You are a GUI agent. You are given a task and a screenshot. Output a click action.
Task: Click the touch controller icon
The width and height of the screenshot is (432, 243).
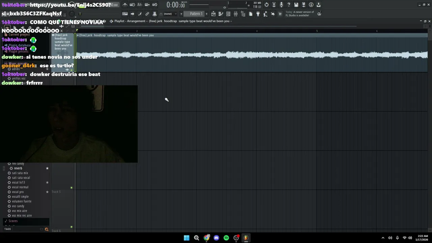(x=273, y=14)
